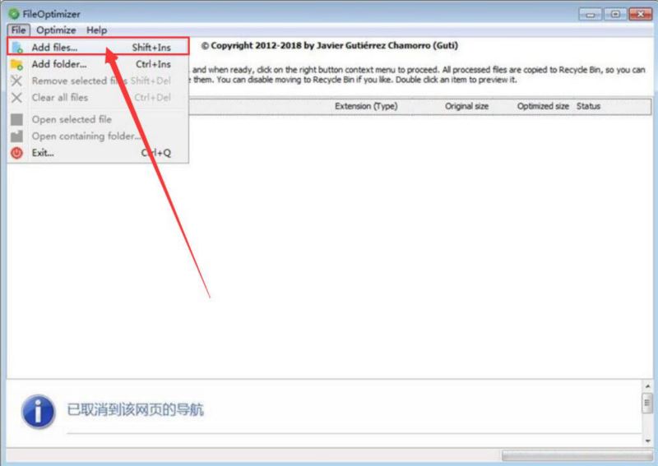
Task: Click the Clear all files X icon
Action: [16, 97]
